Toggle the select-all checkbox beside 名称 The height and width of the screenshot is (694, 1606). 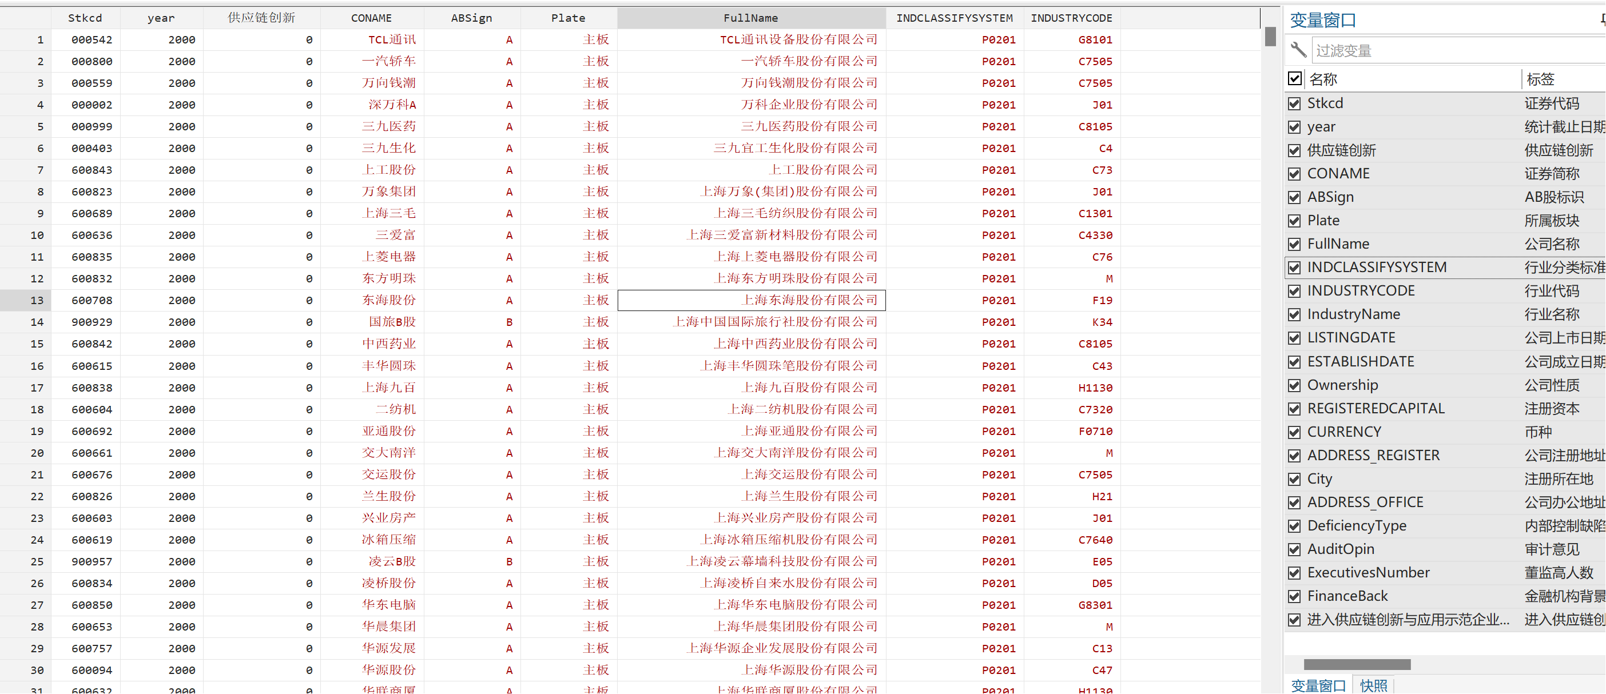1295,78
